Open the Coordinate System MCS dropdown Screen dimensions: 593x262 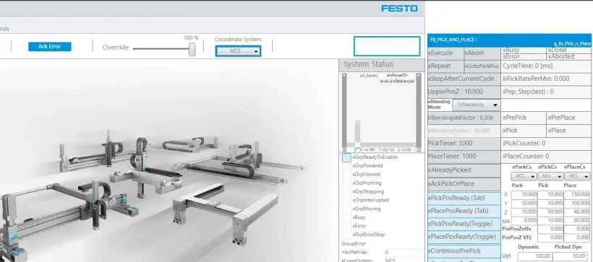click(x=238, y=51)
